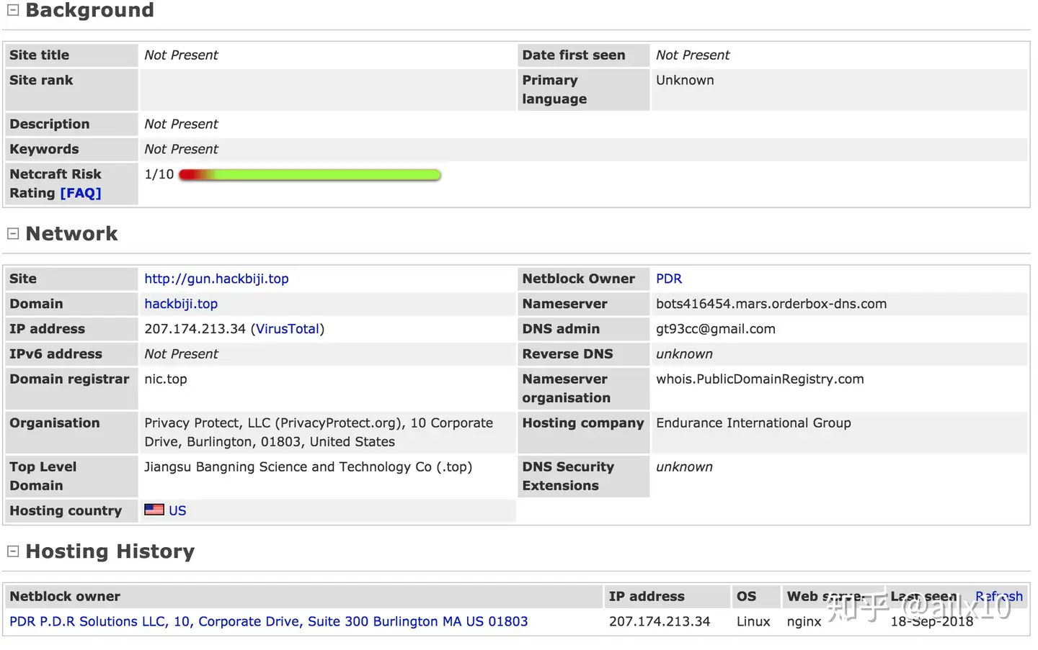
Task: Select whois.PublicDomainRegistry.com text
Action: pos(760,379)
